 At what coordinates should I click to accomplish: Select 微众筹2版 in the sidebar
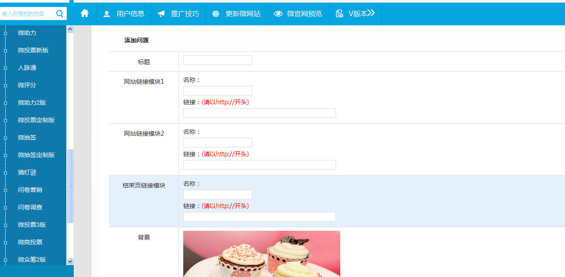tap(32, 260)
